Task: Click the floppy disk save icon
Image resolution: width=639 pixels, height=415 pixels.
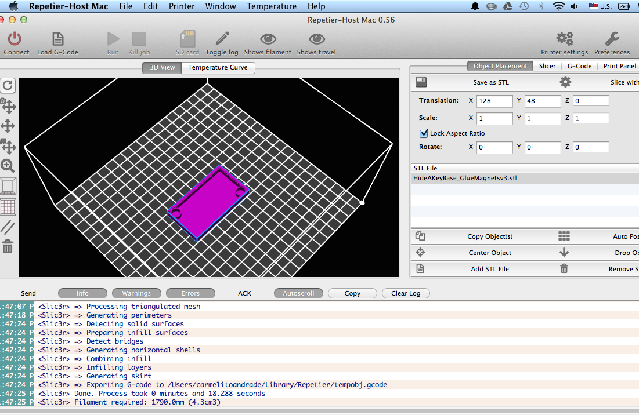Action: pyautogui.click(x=421, y=82)
